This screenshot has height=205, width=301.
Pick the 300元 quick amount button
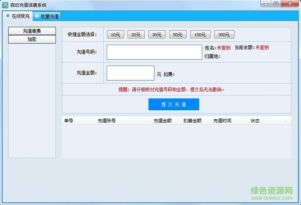(x=224, y=34)
